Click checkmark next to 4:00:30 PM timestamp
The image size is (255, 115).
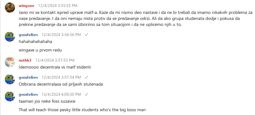[x=86, y=94]
